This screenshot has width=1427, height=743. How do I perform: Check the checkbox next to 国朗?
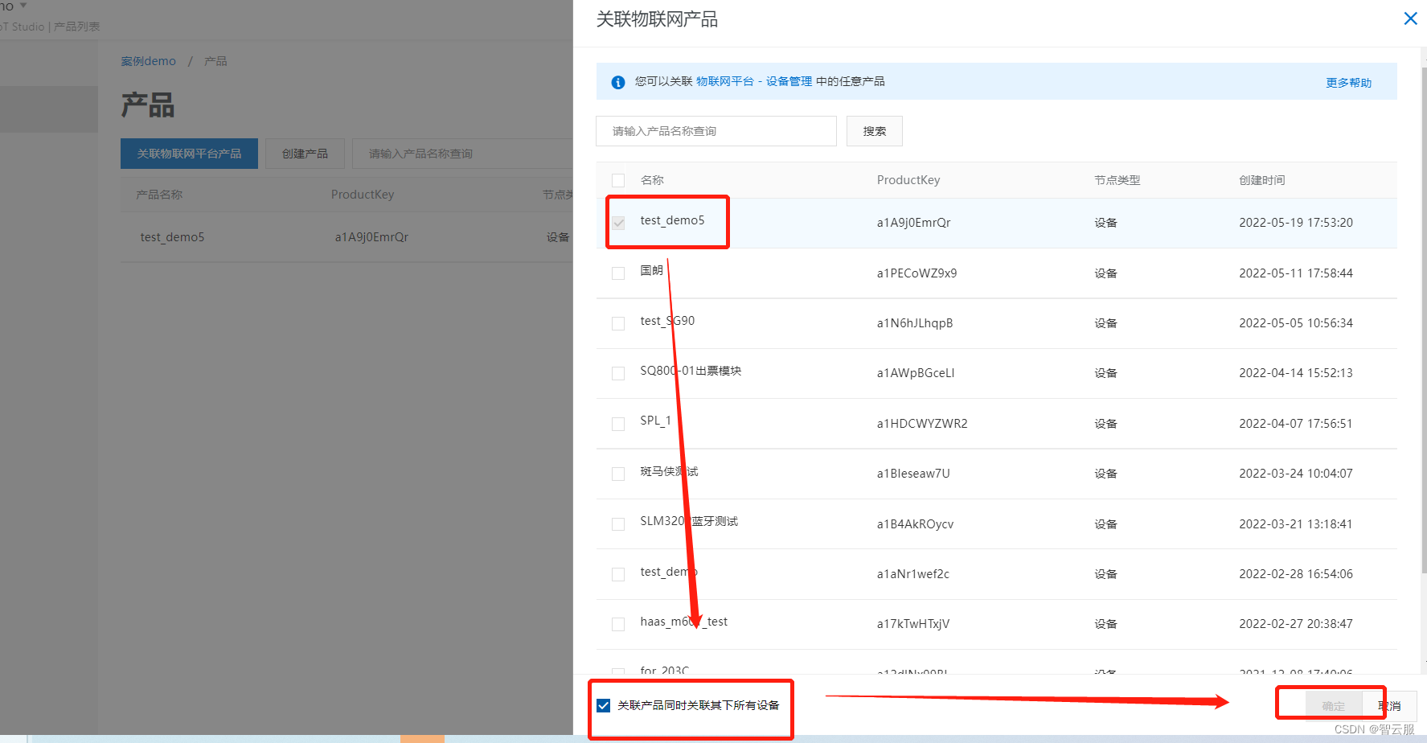tap(617, 273)
